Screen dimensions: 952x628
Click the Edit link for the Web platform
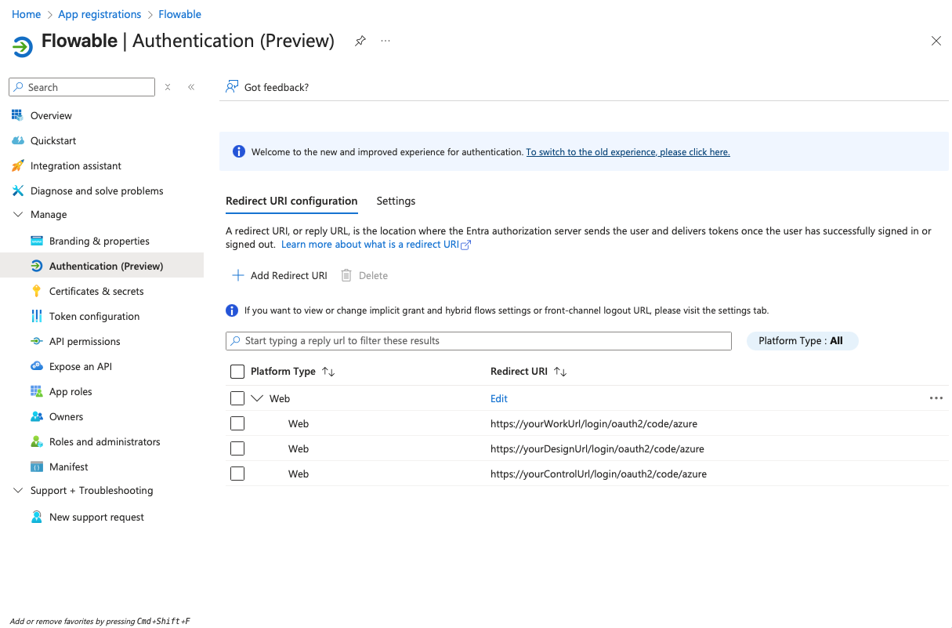(499, 398)
